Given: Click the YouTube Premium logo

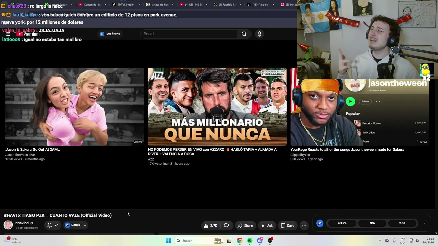Looking at the screenshot, I should pos(28,34).
